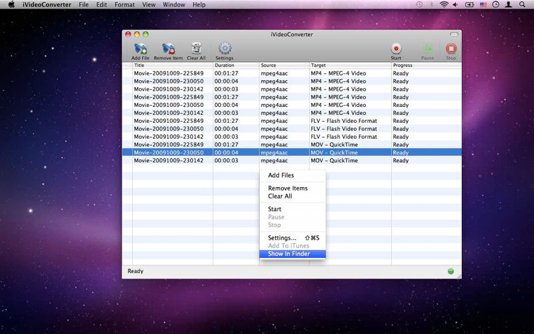Screen dimensions: 534x334
Task: Click the green Pause toolbar icon
Action: pyautogui.click(x=427, y=48)
